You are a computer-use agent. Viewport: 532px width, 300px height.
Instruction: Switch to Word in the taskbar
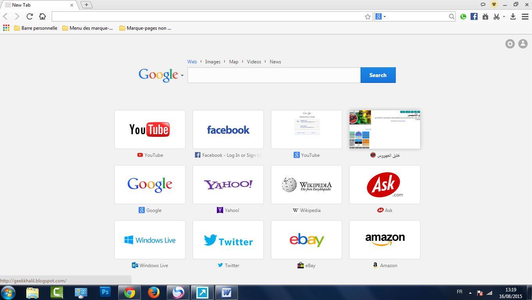(226, 293)
